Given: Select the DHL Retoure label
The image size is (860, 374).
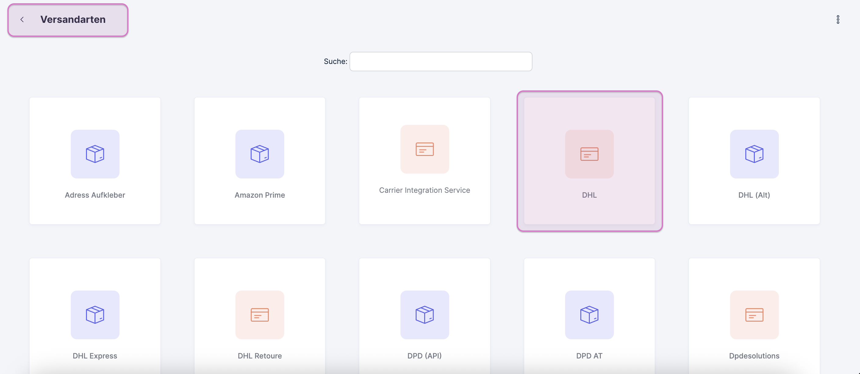Looking at the screenshot, I should (260, 356).
